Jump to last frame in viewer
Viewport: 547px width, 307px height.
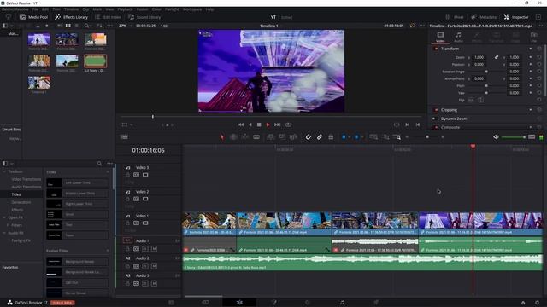277,125
